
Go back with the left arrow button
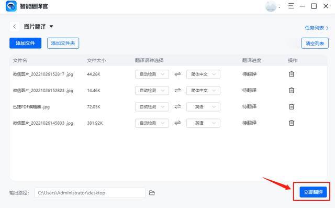[15, 27]
